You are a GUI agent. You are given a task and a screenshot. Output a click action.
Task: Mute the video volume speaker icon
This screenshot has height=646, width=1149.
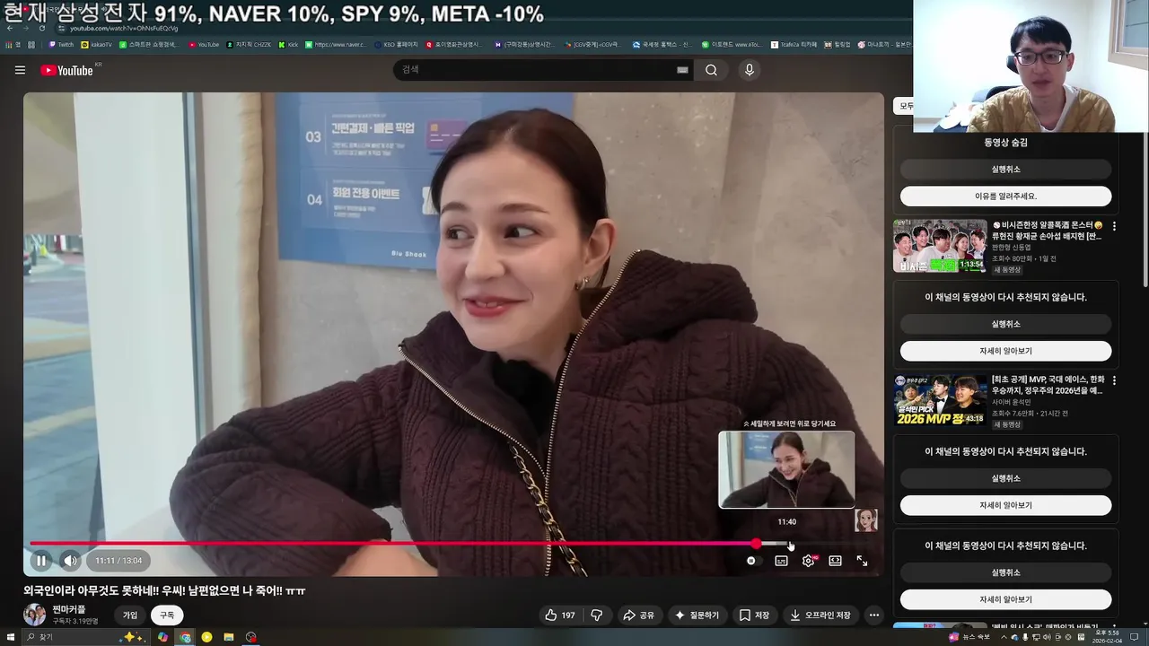click(x=70, y=561)
